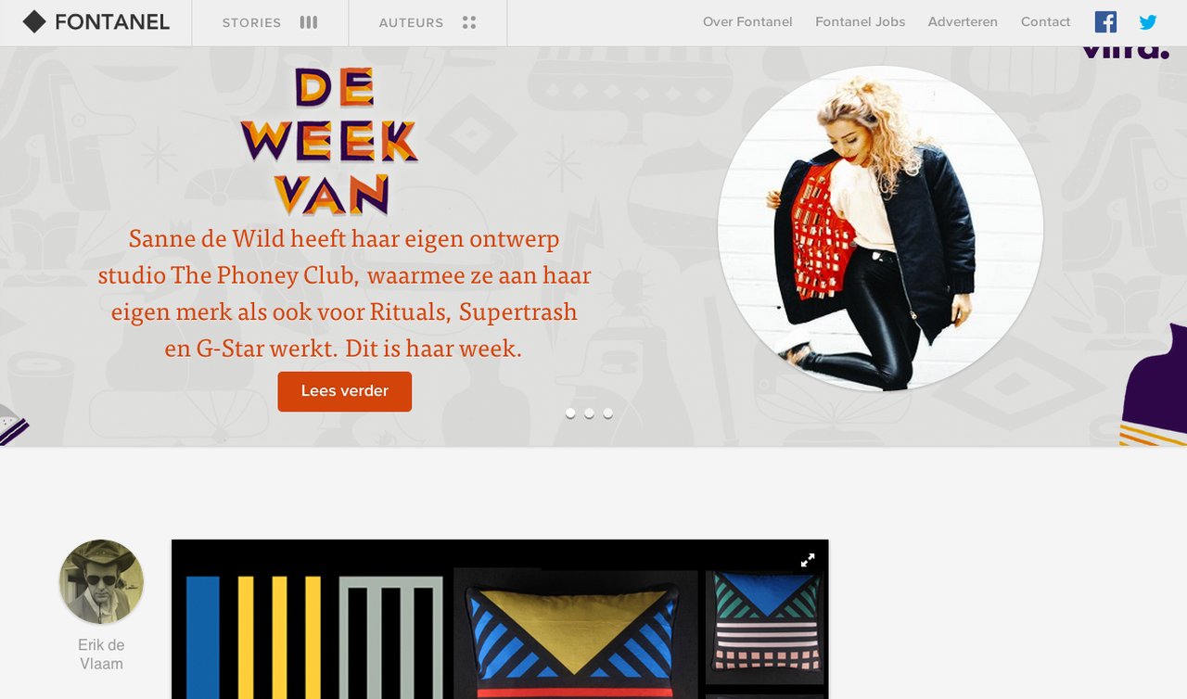
Task: Open the Twitter bird icon
Action: [1148, 22]
